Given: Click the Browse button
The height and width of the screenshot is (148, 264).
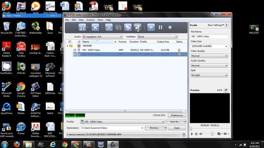Looking at the screenshot, I should pos(155,128).
